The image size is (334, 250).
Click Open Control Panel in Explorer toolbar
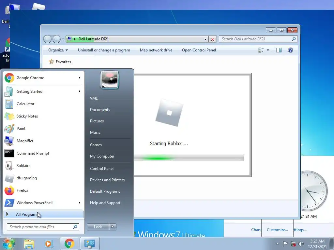(199, 50)
